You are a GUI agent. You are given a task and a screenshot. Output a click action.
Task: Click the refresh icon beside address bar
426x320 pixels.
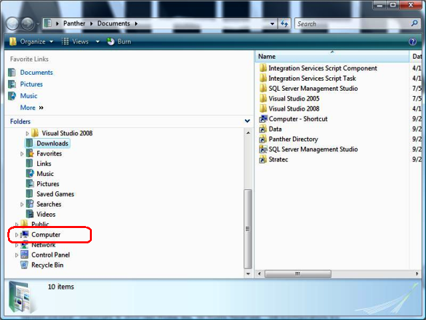coord(285,23)
